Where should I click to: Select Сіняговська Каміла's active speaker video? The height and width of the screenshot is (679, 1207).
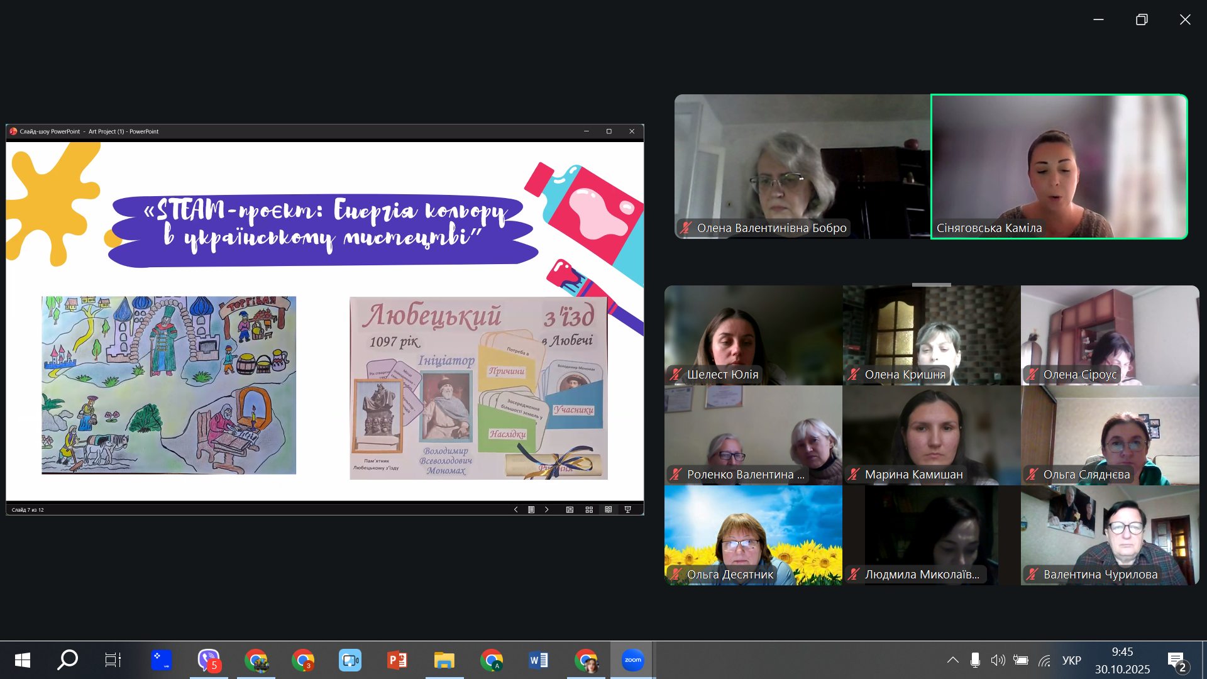point(1059,167)
